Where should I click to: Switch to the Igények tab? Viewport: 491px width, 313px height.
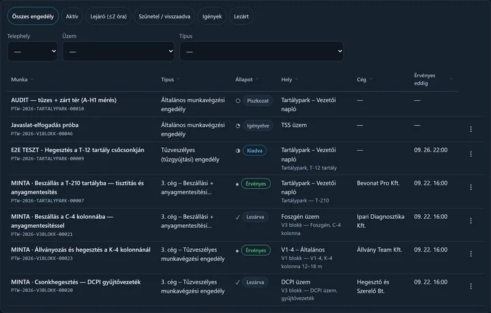(x=212, y=16)
